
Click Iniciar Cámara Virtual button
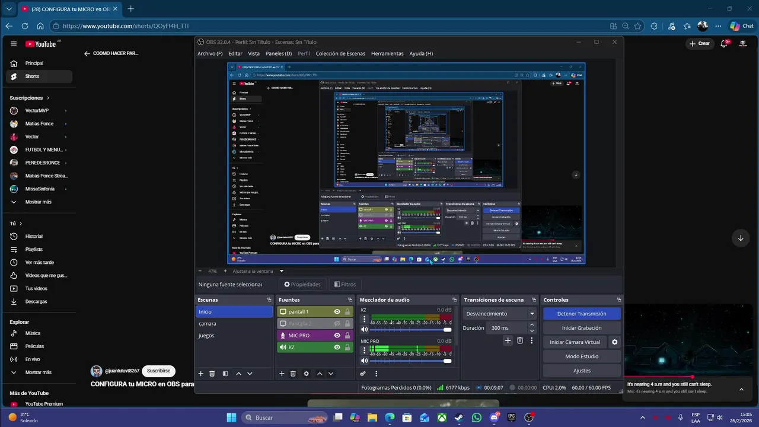pos(575,342)
